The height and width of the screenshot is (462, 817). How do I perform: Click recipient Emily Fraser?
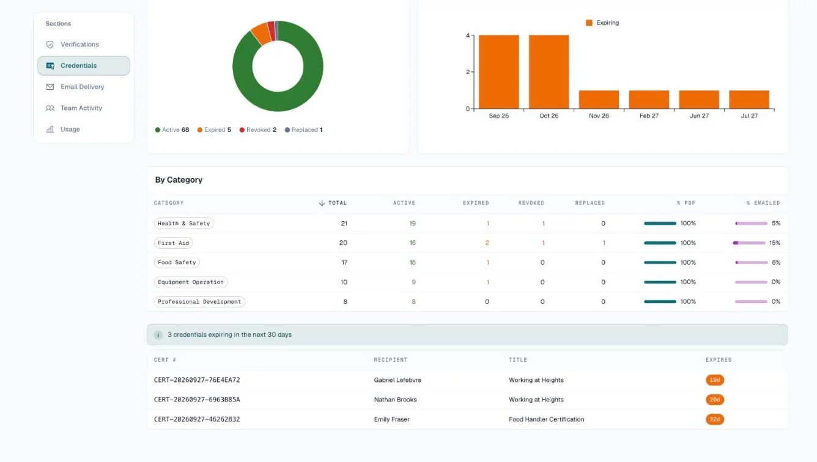pos(392,419)
